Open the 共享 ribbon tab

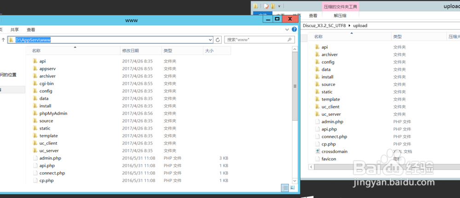pyautogui.click(x=15, y=29)
